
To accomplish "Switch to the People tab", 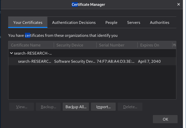I will (111, 22).
